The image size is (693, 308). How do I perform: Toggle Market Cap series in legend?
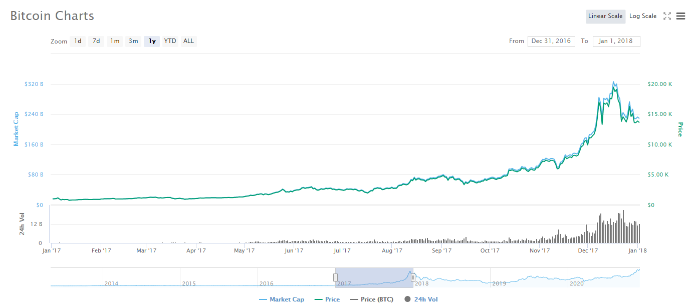coord(282,299)
